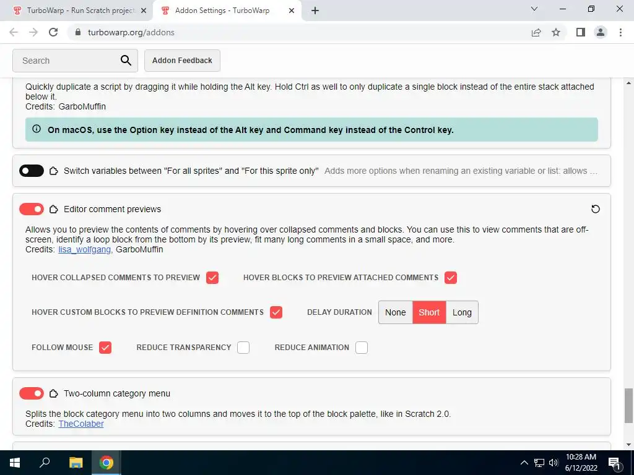Set delay duration to Short
634x475 pixels.
(x=429, y=312)
